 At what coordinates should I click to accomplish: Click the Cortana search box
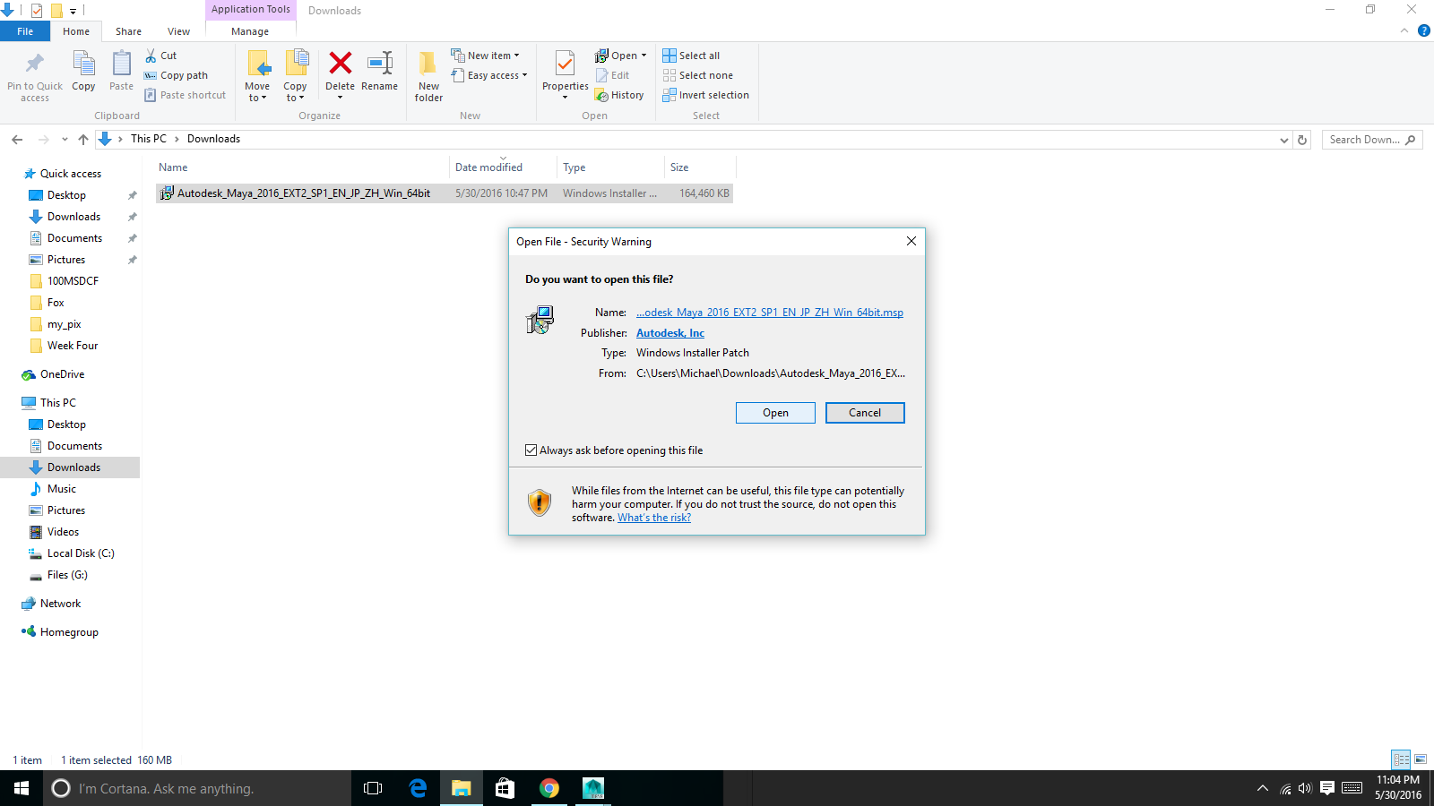(x=197, y=788)
